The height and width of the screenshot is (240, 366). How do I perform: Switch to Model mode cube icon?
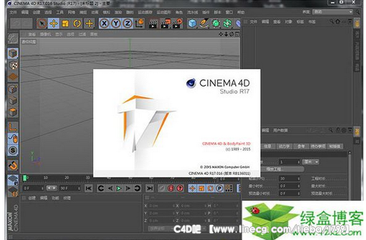click(13, 53)
